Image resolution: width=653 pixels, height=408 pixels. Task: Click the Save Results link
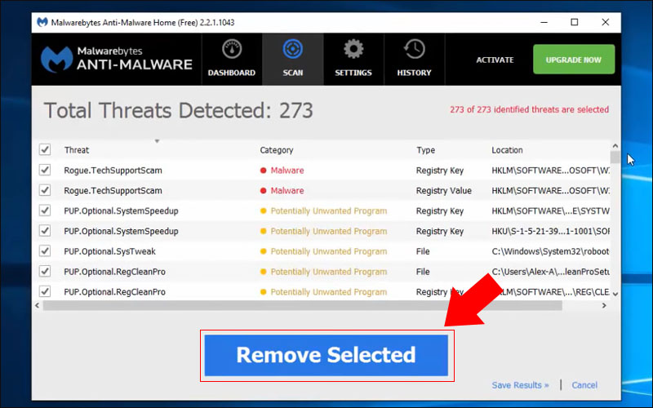pos(520,385)
